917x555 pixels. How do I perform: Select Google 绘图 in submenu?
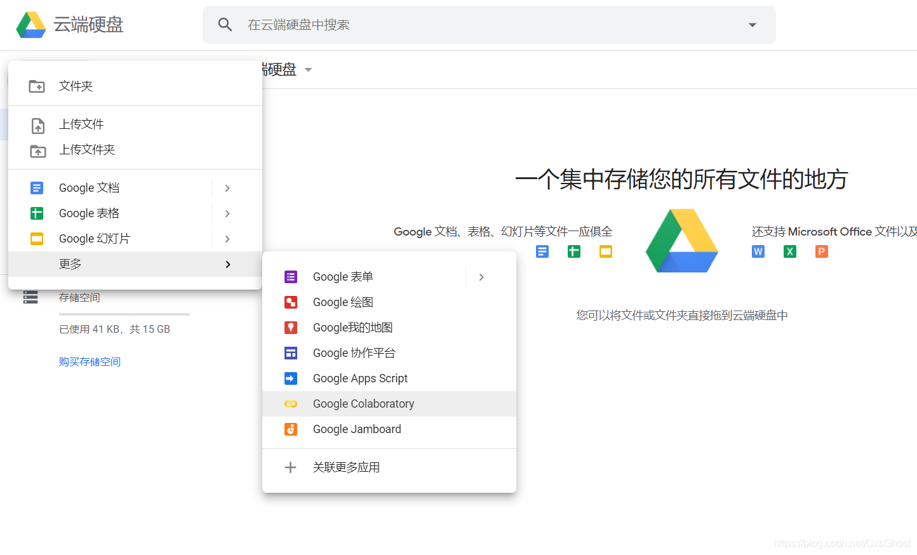click(x=389, y=302)
